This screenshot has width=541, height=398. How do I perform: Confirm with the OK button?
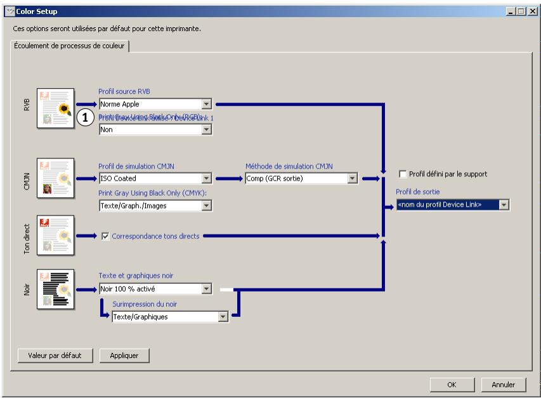[452, 385]
